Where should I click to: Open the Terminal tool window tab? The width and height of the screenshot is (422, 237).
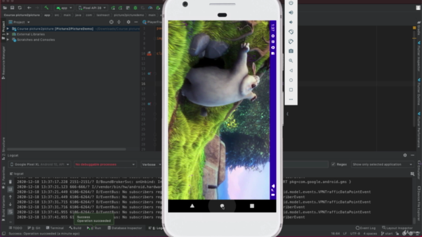[x=55, y=228]
